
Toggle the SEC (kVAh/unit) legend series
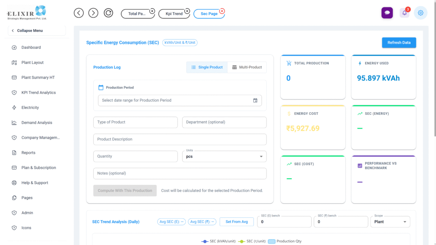(217, 241)
